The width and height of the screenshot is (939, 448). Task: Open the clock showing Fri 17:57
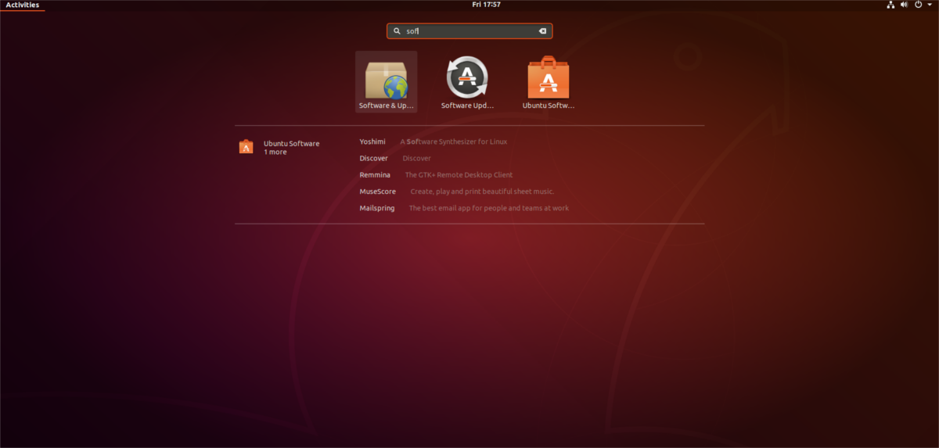(486, 5)
